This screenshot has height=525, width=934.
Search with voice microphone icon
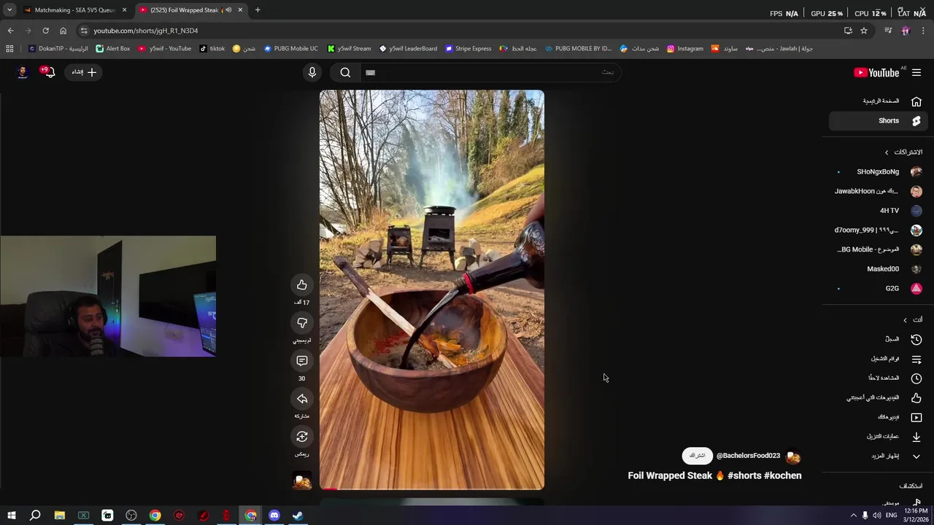[x=312, y=72]
